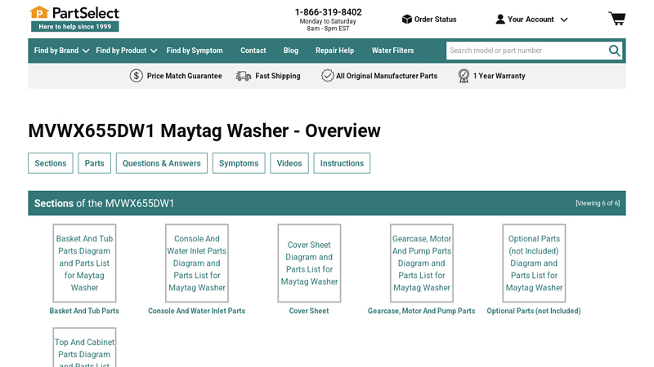Expand the Find by Brand dropdown

point(62,51)
